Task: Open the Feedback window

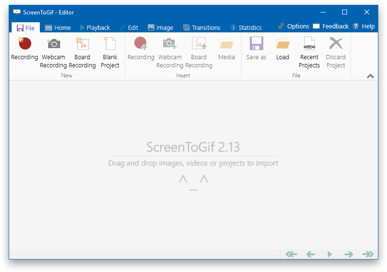Action: 331,26
